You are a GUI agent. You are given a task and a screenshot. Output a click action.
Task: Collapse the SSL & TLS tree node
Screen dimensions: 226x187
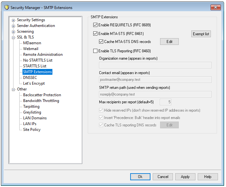pos(14,38)
